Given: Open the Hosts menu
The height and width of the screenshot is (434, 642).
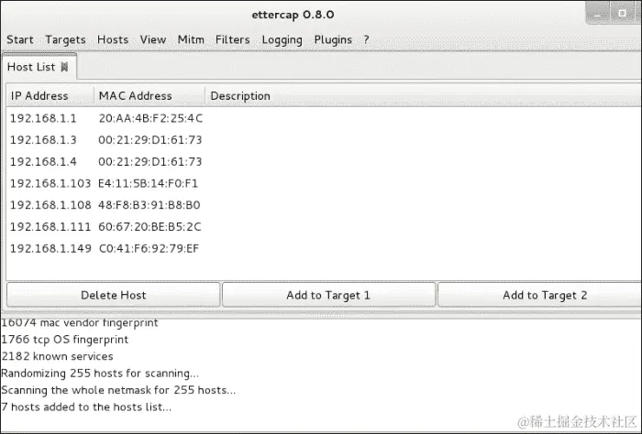Looking at the screenshot, I should pos(113,39).
